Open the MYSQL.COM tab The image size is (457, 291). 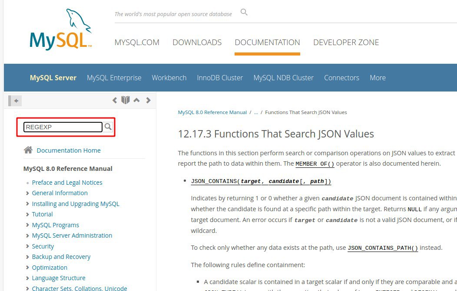(x=137, y=43)
